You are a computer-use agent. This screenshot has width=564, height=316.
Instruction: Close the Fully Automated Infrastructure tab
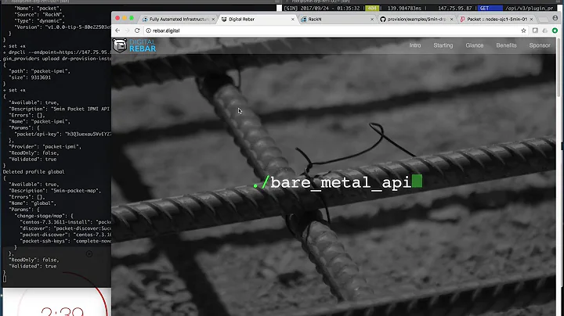[x=213, y=20]
